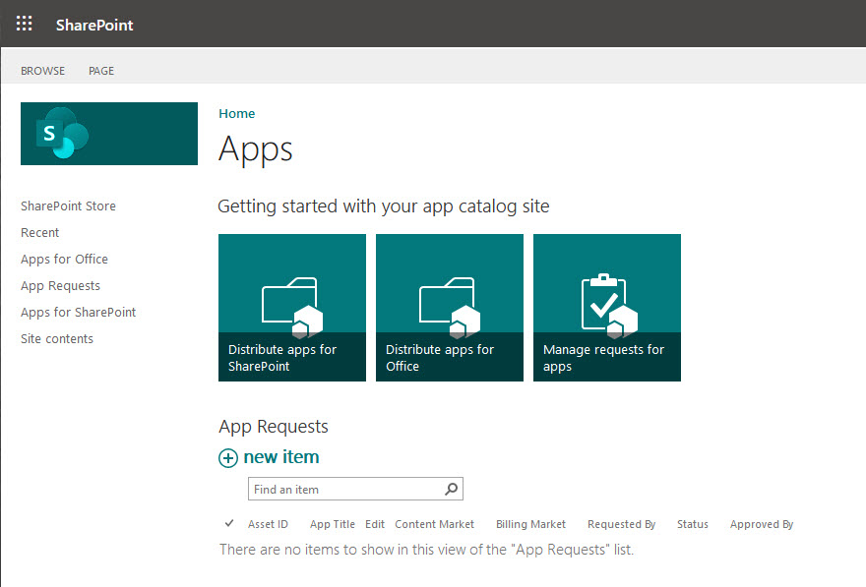Click the 'Getting started with your app catalog site' heading

383,206
